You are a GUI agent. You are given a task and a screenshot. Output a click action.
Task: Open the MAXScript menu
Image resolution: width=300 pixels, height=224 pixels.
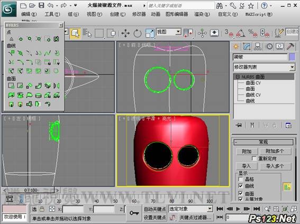coord(259,14)
